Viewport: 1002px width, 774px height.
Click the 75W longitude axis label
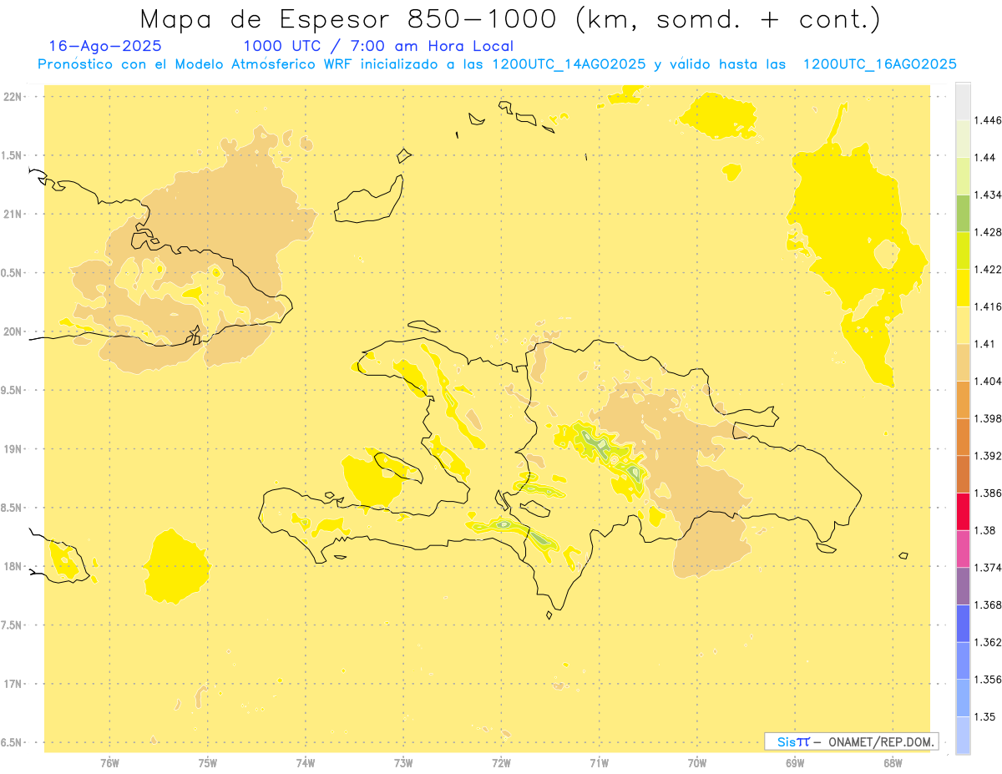tap(207, 763)
